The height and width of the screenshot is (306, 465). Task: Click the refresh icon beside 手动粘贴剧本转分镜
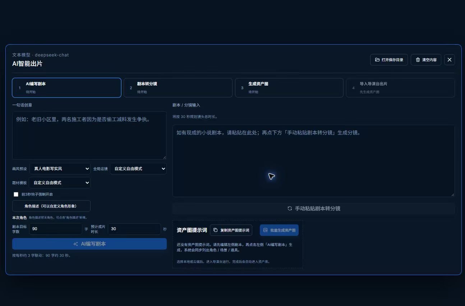point(290,209)
